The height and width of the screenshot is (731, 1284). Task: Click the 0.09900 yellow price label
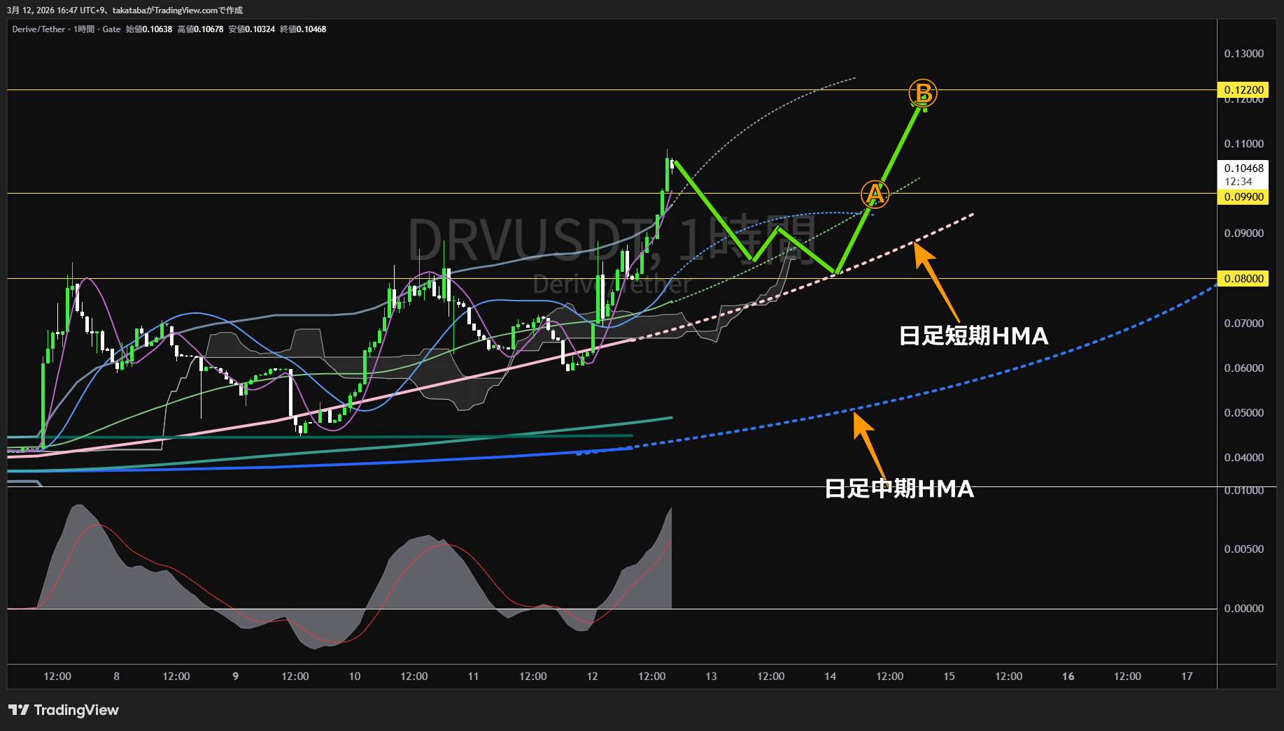click(x=1243, y=197)
